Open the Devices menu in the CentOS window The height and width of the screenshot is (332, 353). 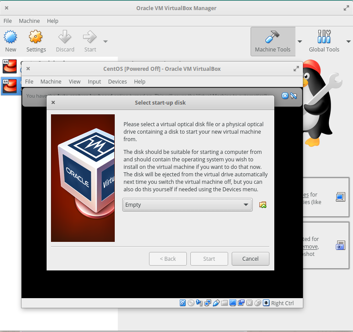coord(117,81)
